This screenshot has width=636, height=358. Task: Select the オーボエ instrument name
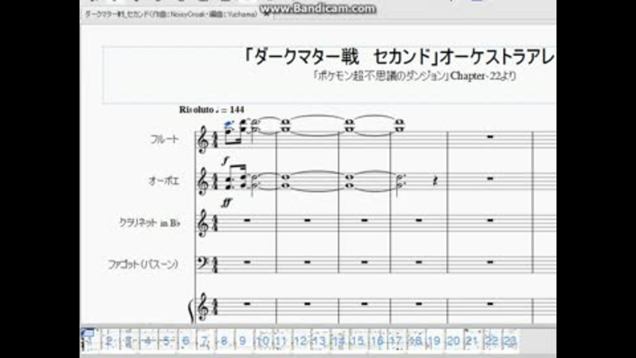click(x=164, y=180)
